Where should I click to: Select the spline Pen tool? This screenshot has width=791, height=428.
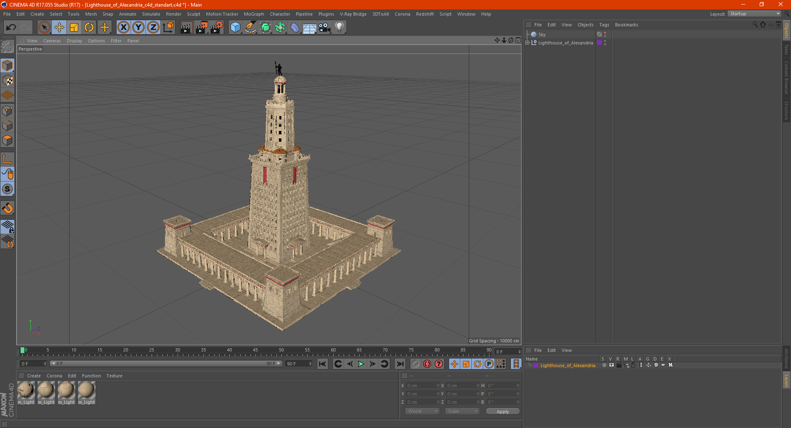pos(250,28)
